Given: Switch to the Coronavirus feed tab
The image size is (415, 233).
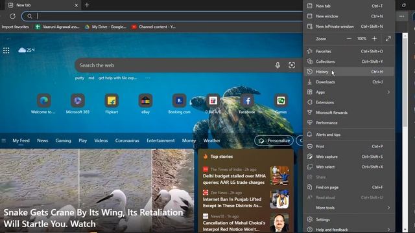Looking at the screenshot, I should coord(127,140).
